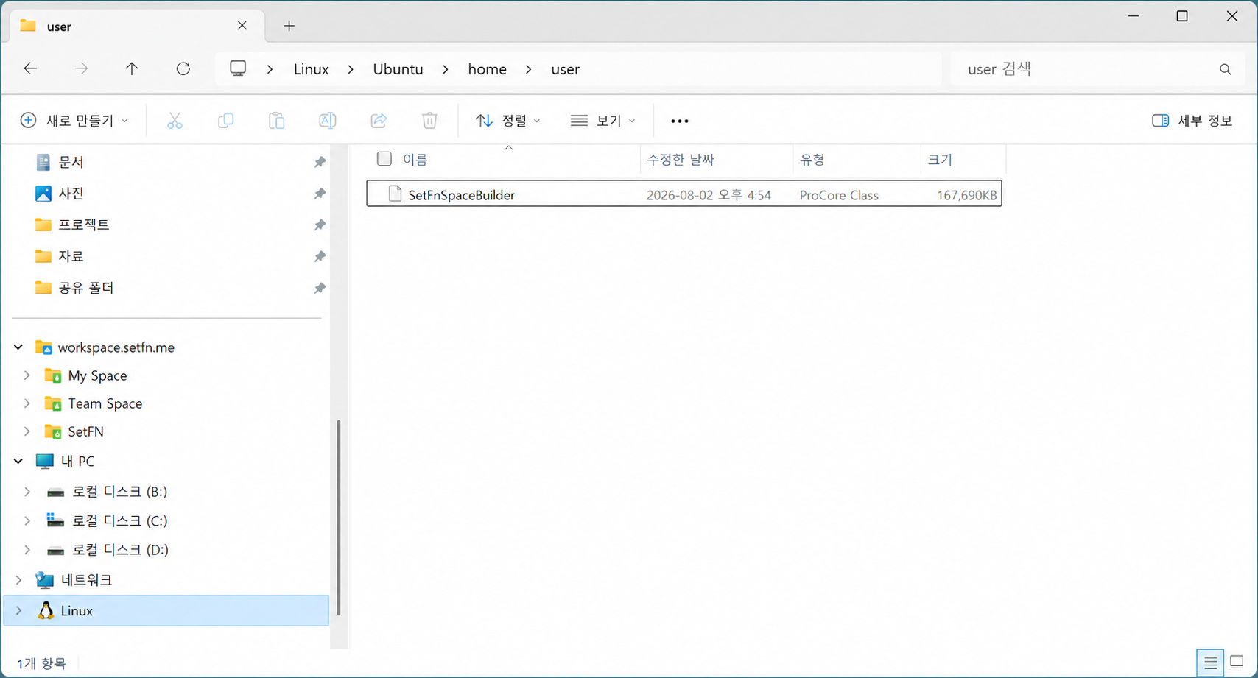Open 공유 폴더 in quick access
Viewport: 1258px width, 678px height.
click(x=86, y=288)
